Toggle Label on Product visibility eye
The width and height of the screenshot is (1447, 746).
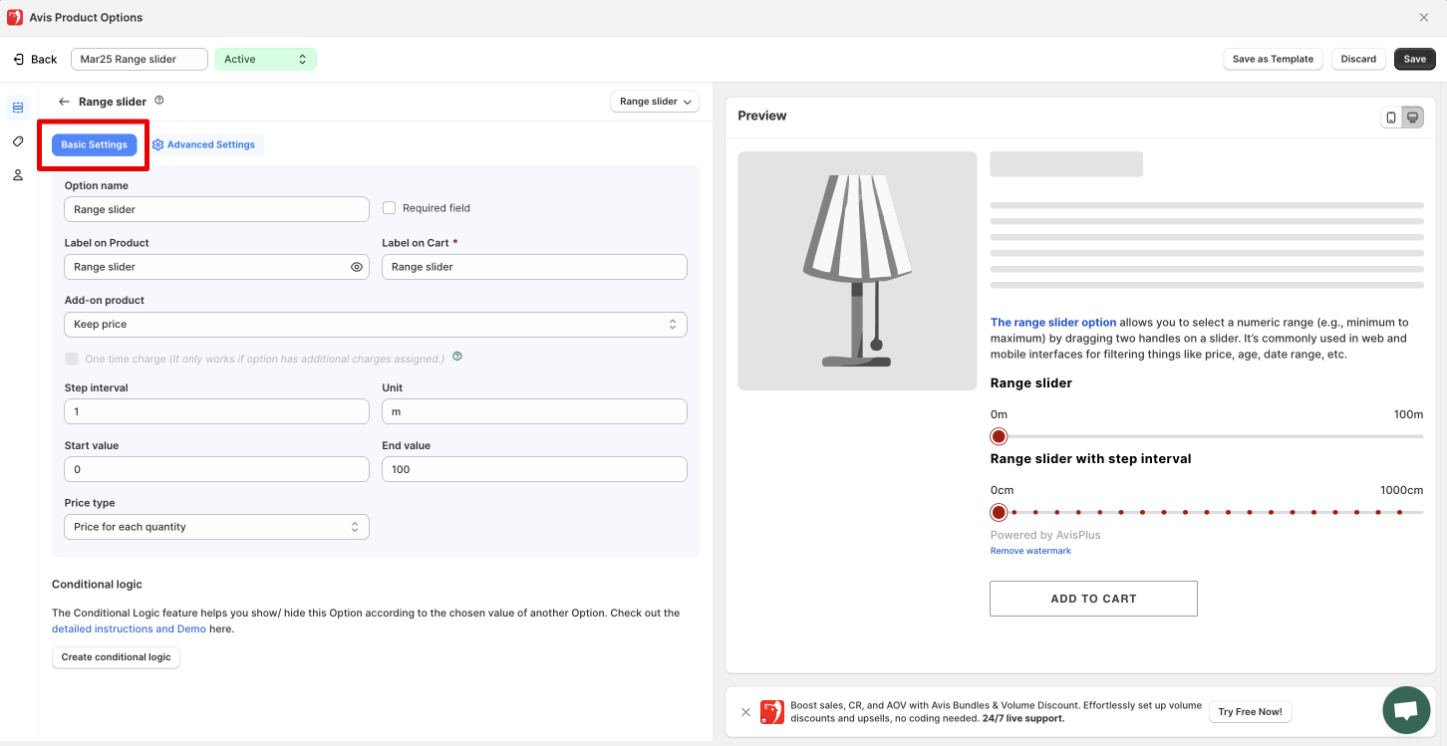pos(357,267)
